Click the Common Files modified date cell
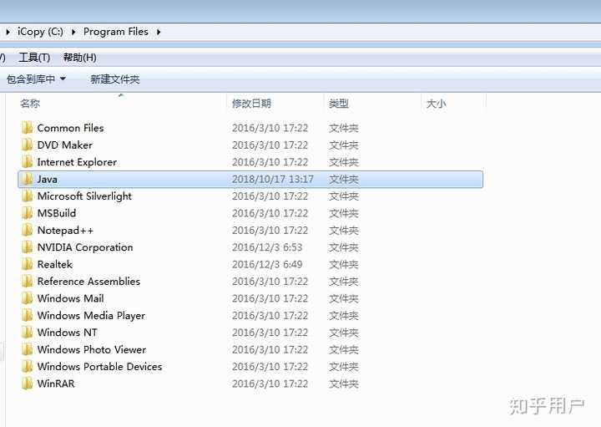Image resolution: width=601 pixels, height=427 pixels. coord(270,128)
